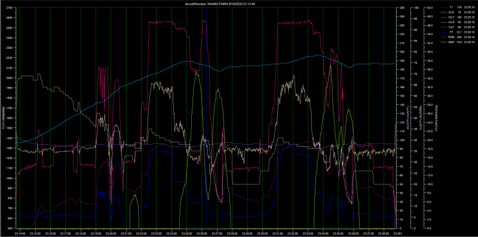Click the 250 label on right temperature axis
This screenshot has height=237, width=478.
402,8
